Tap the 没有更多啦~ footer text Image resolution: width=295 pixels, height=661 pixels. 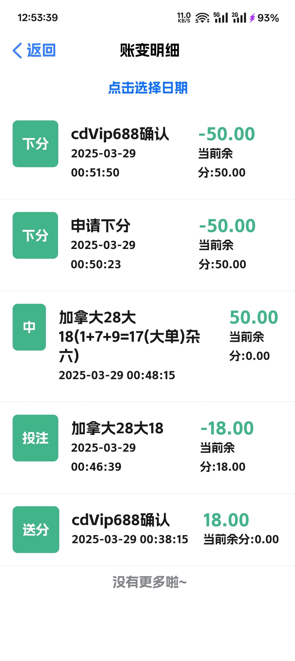[x=149, y=582]
